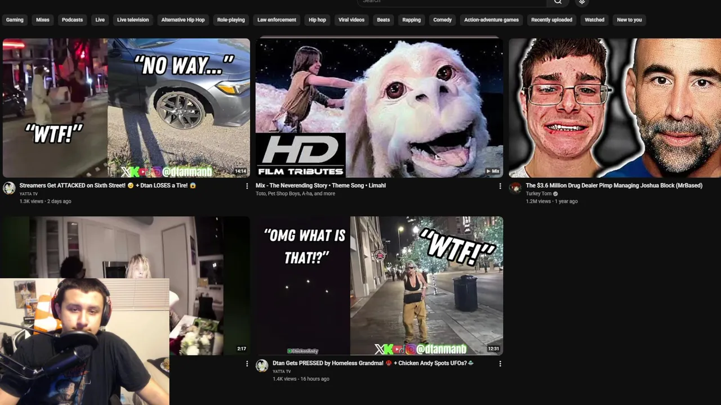Click title Dtan Gets PRESSED by Homeless Grandma
The height and width of the screenshot is (405, 721).
373,363
